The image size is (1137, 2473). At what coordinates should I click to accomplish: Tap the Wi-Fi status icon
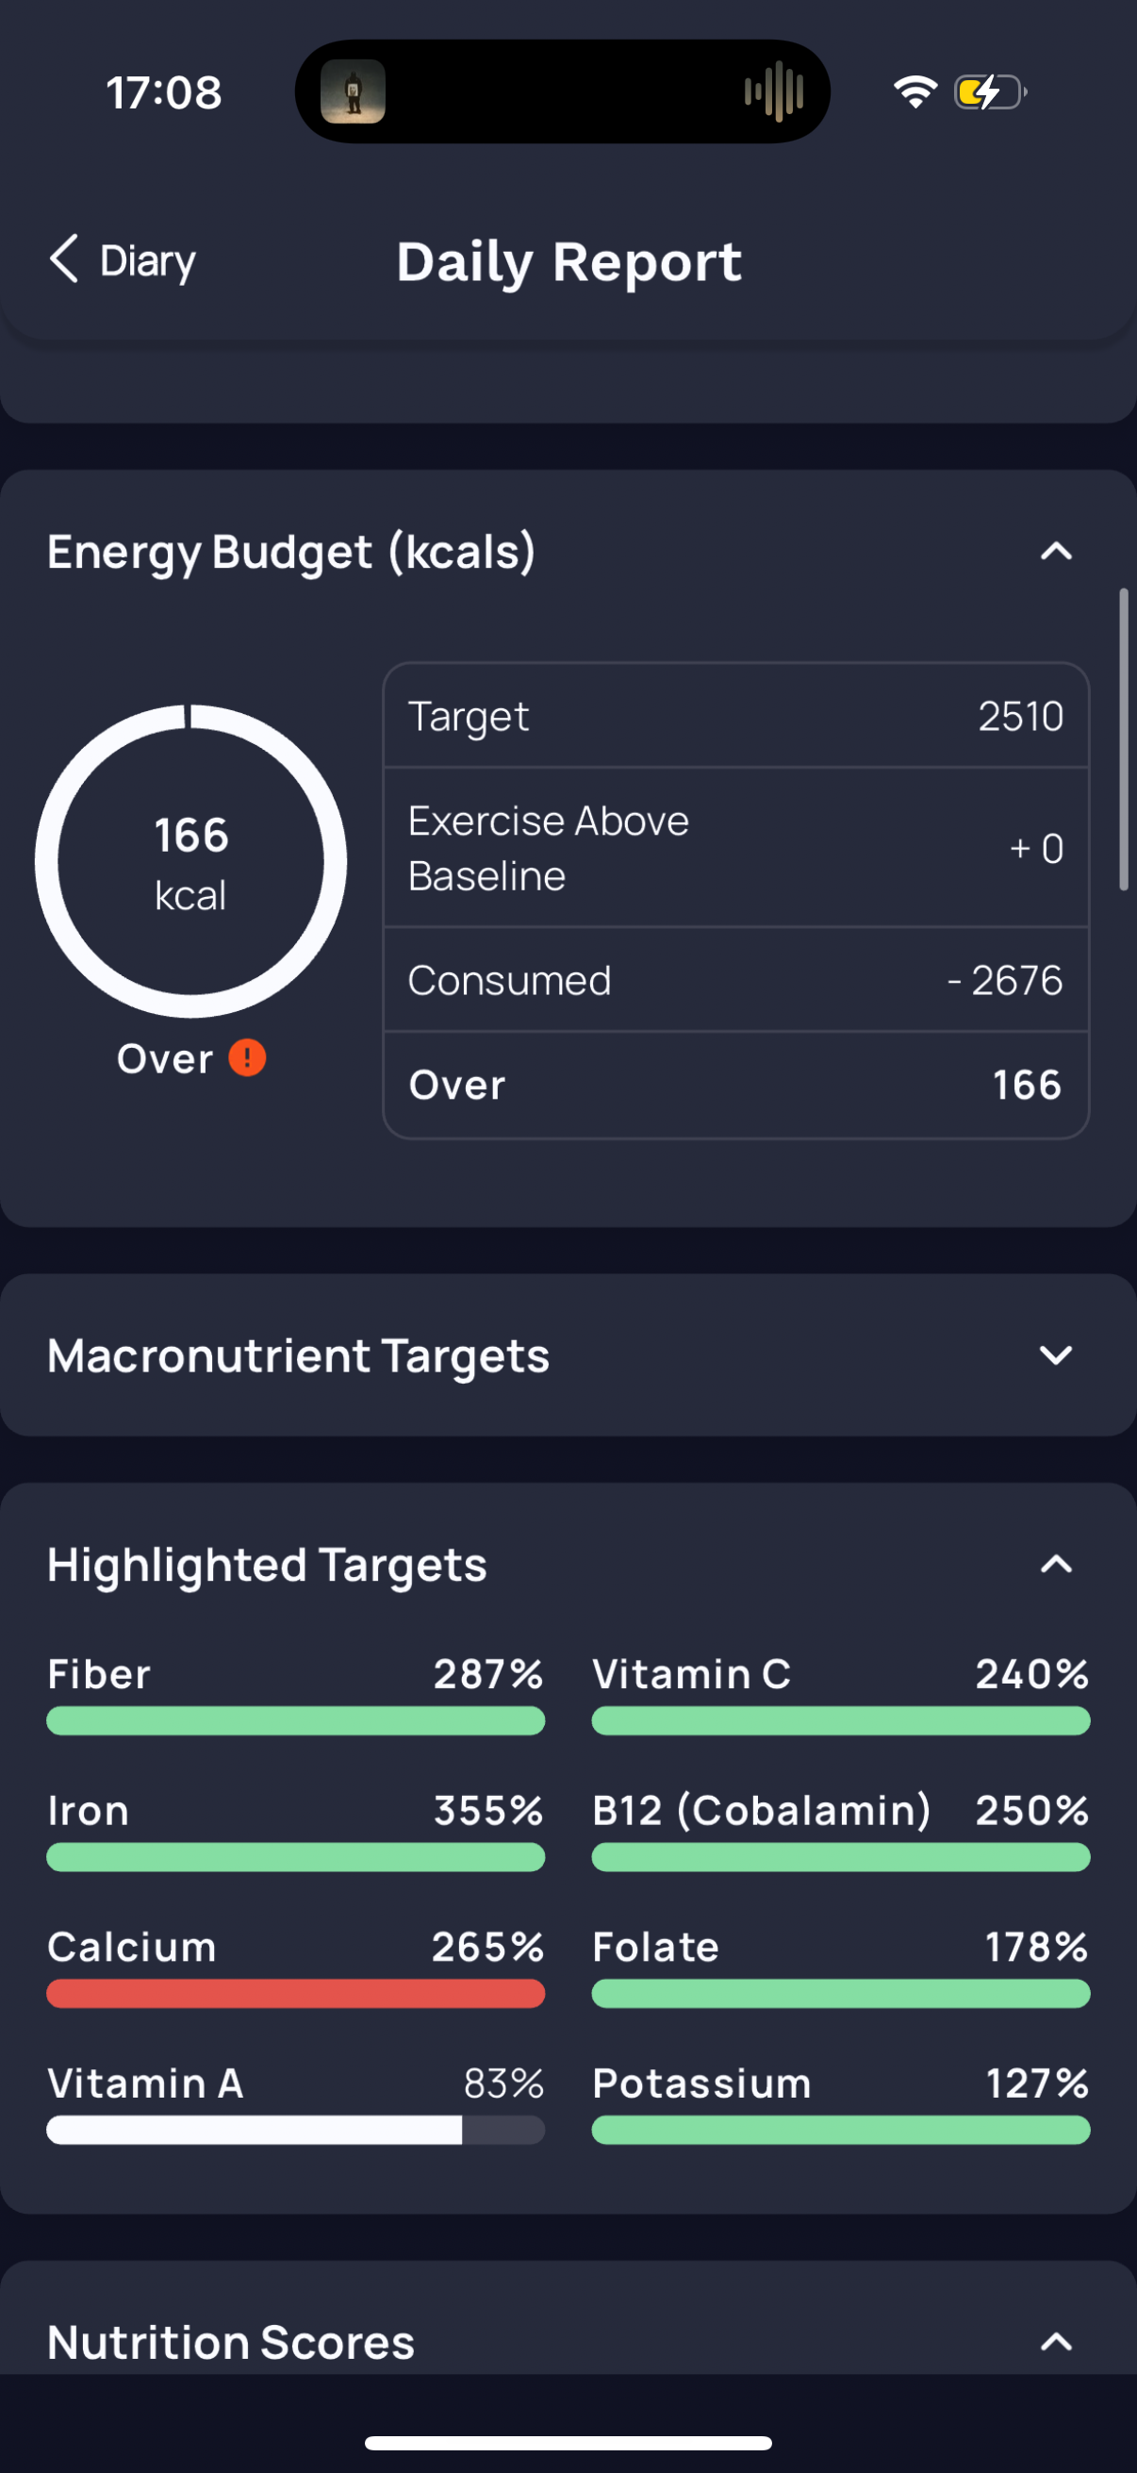(x=915, y=92)
